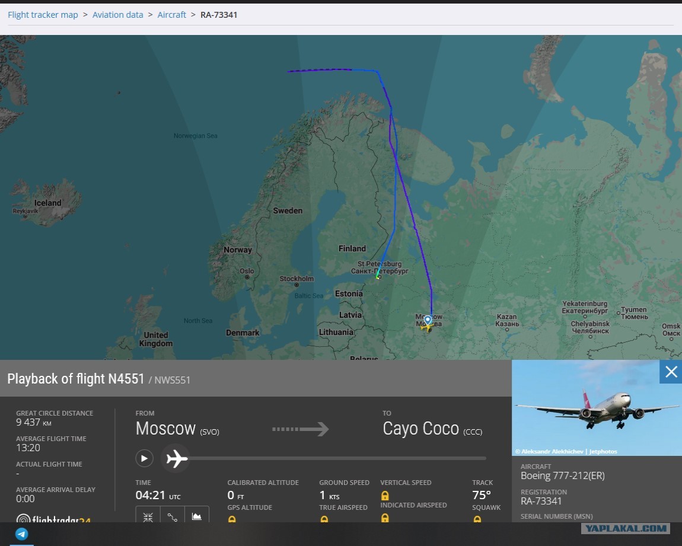The image size is (682, 546).
Task: Select Moscow (SVO) origin text
Action: click(177, 429)
